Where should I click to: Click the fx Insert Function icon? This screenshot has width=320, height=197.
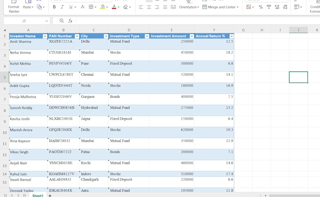pos(70,21)
